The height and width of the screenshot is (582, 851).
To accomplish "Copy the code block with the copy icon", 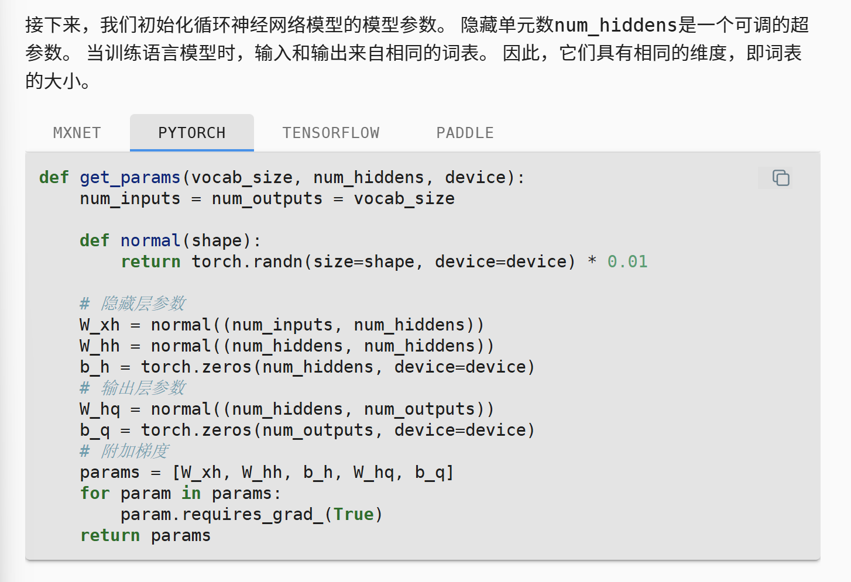I will (781, 178).
